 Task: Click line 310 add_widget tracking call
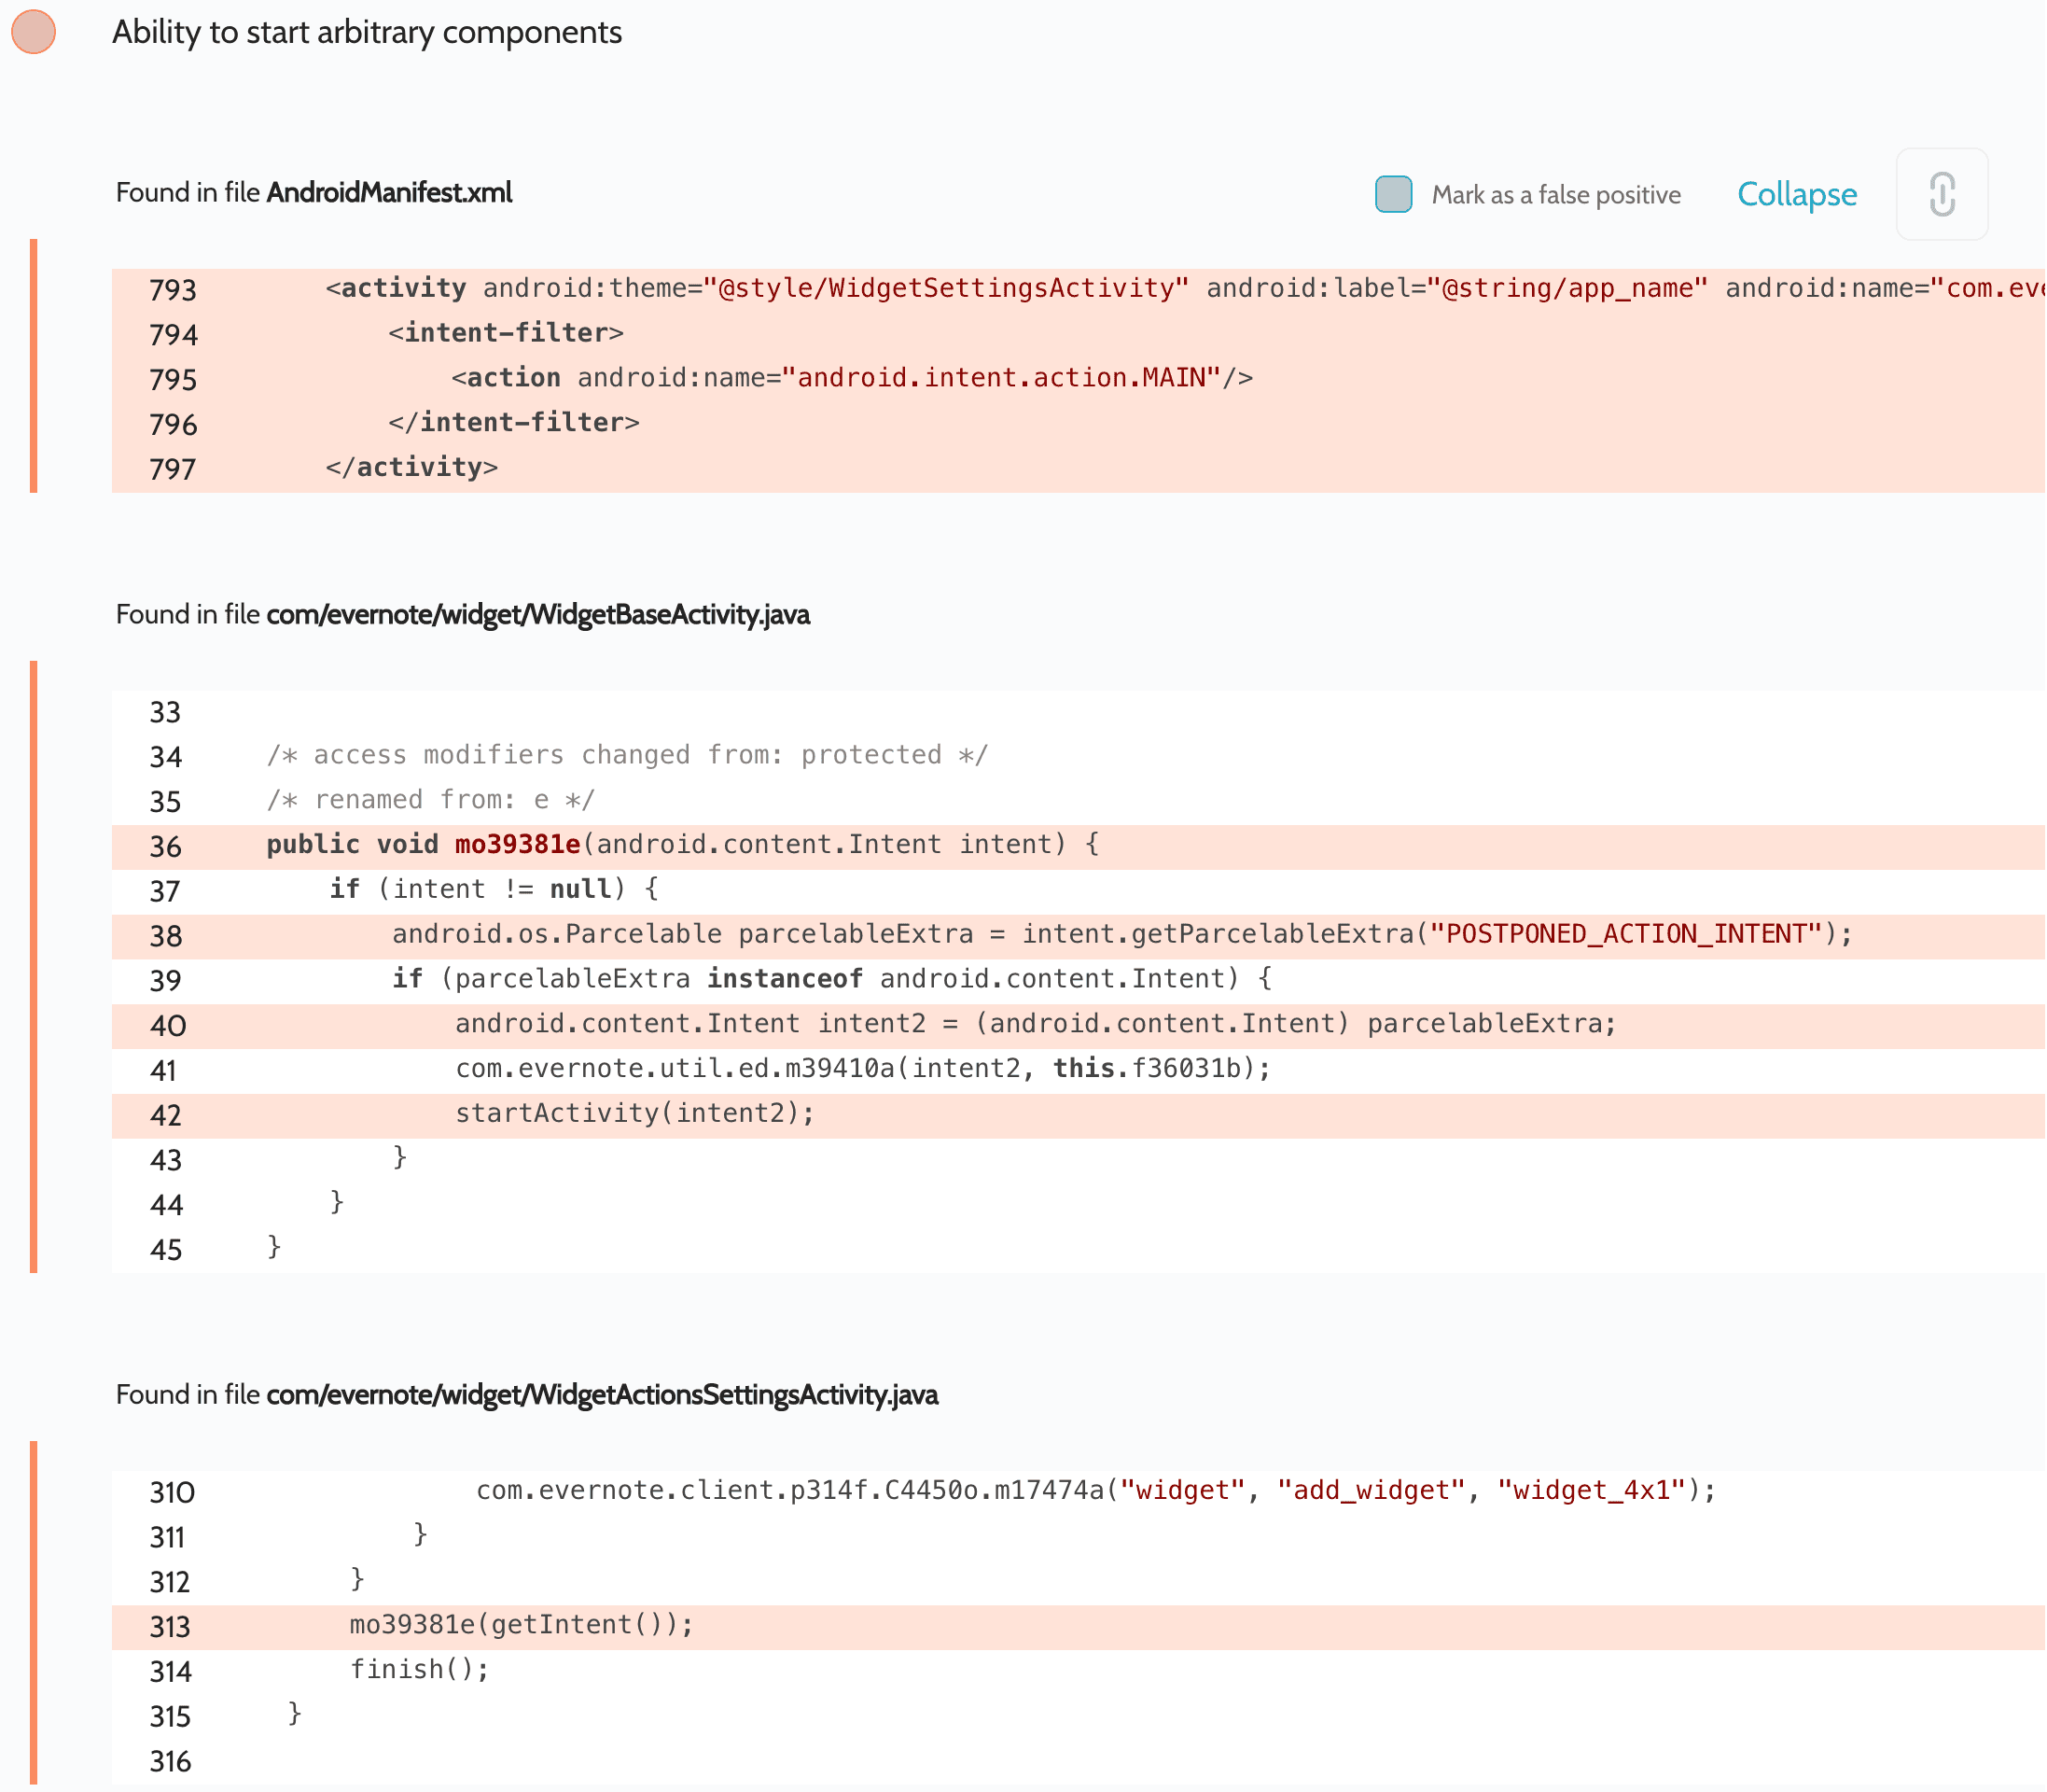tap(1094, 1490)
